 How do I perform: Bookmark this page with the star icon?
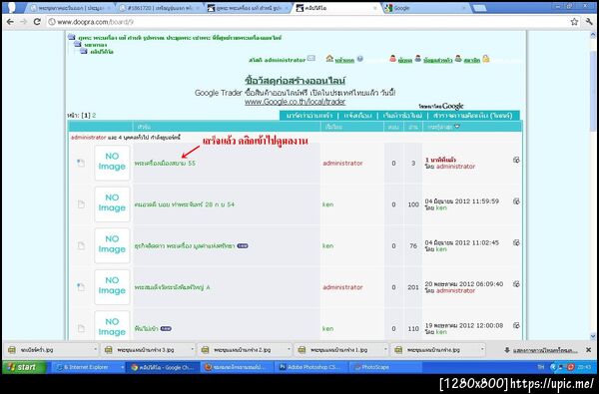tap(574, 22)
